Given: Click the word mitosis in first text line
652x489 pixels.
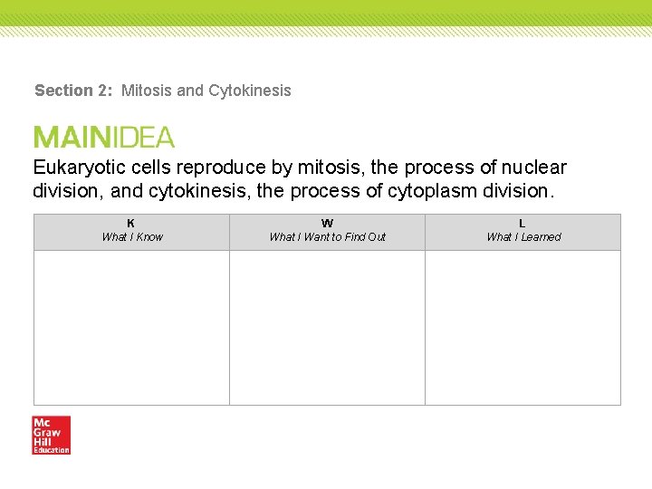Looking at the screenshot, I should (330, 168).
